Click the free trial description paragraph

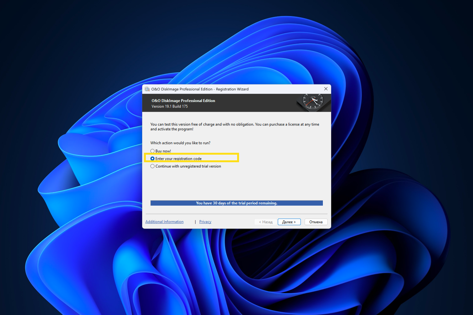235,127
